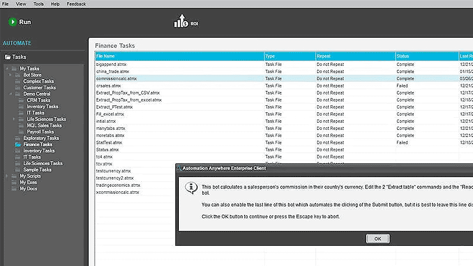Open the File menu
The image size is (473, 266).
(5, 4)
